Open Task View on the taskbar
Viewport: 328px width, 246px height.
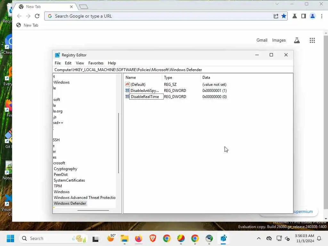[95, 238]
